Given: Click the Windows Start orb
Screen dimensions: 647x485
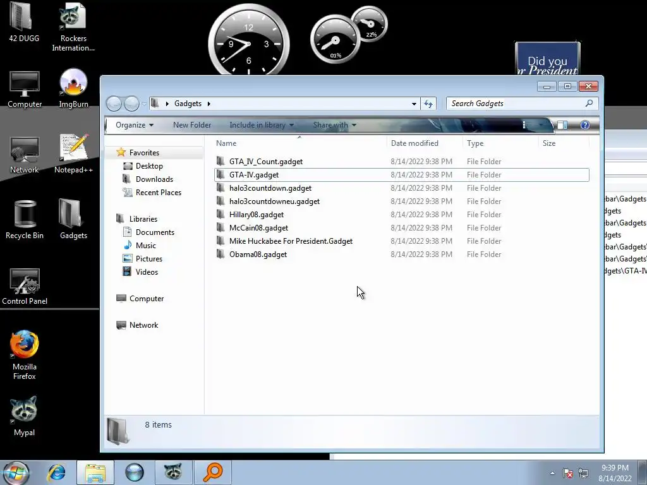Looking at the screenshot, I should pos(16,472).
